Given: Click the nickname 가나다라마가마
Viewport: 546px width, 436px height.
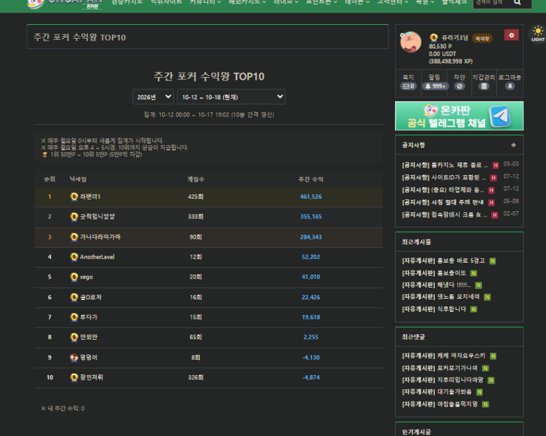Looking at the screenshot, I should 100,237.
